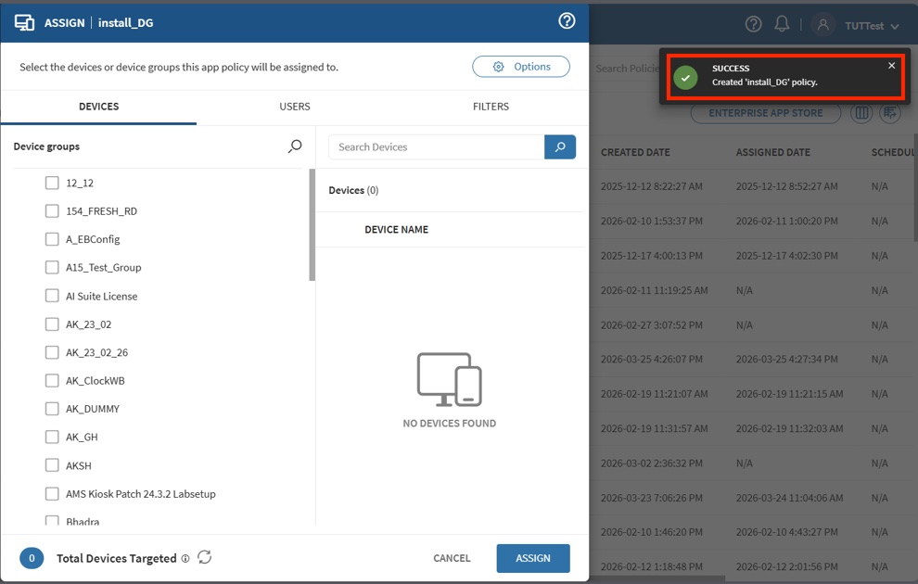Open the notifications bell icon
Image resolution: width=918 pixels, height=584 pixels.
coord(782,25)
